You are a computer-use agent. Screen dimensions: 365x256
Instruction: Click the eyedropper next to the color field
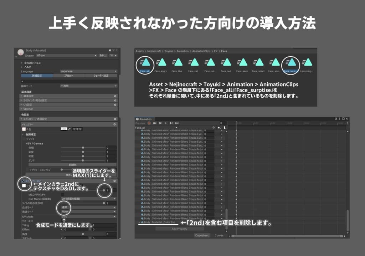tap(69, 129)
